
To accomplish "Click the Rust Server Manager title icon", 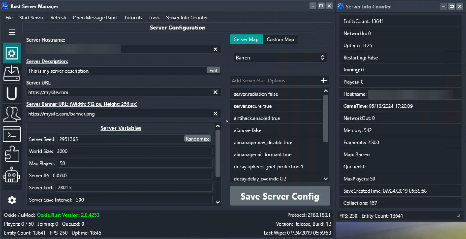I will [5, 6].
